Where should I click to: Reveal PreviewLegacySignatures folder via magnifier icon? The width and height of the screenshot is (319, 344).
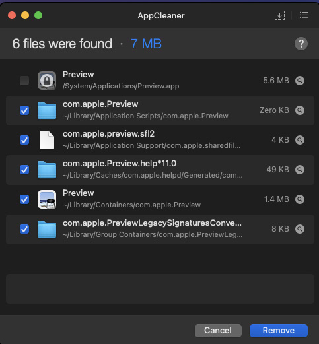(300, 229)
